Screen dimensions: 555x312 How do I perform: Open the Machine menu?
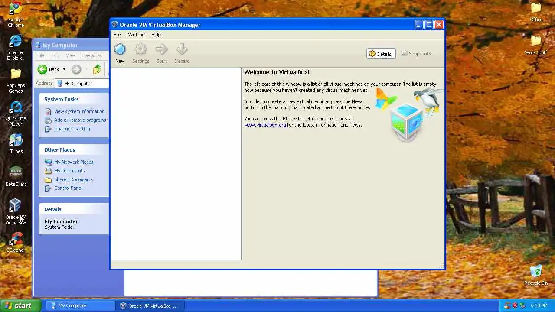pos(136,35)
